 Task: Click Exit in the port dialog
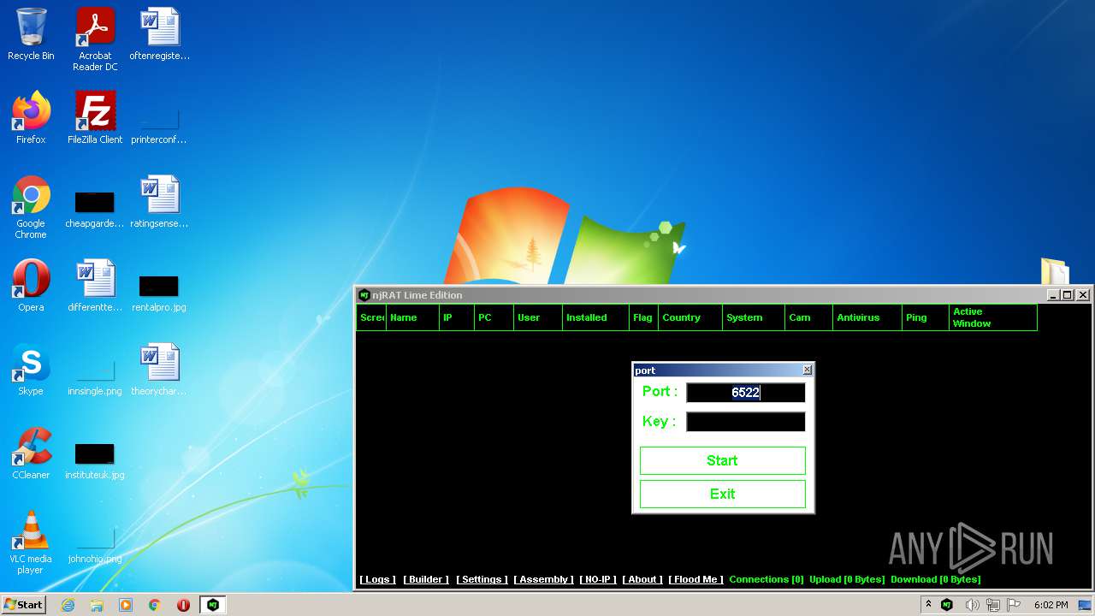[x=723, y=494]
